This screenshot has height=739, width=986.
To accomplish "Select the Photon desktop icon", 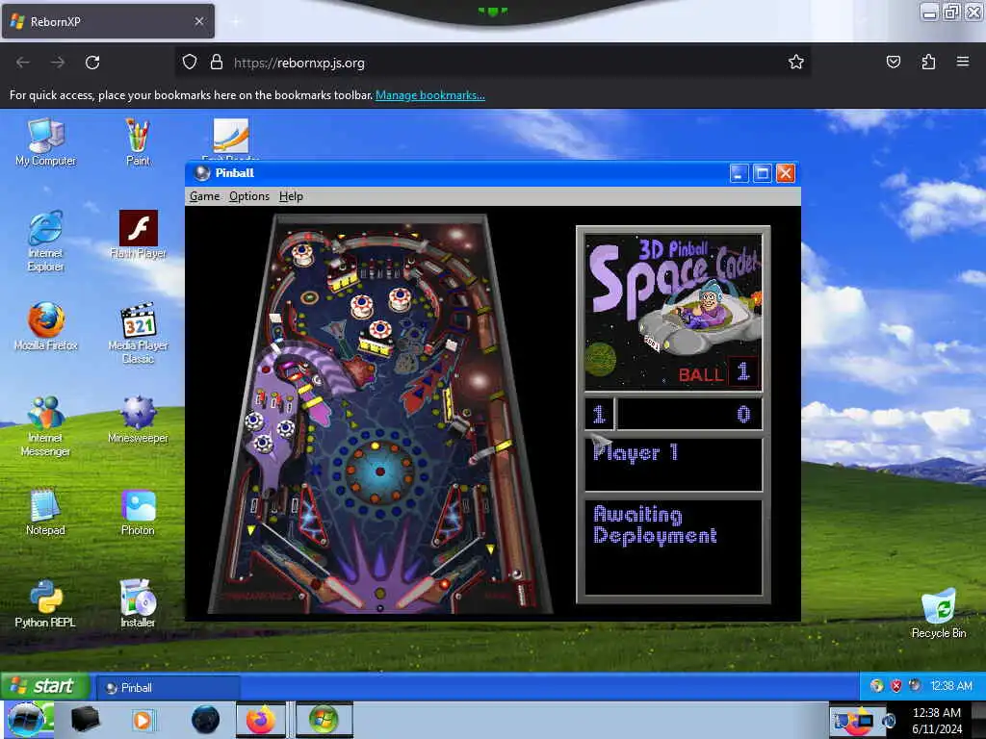I will coord(138,512).
